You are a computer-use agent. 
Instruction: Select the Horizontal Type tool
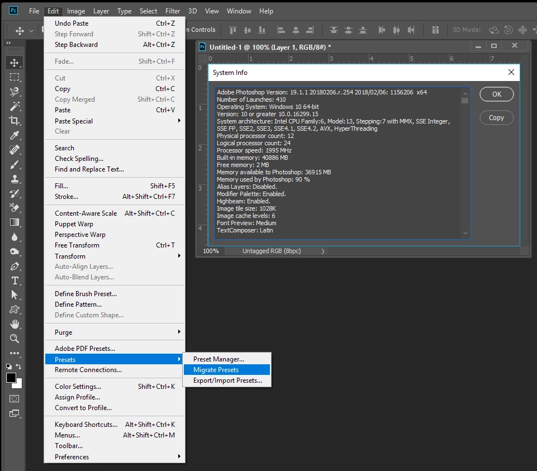[x=15, y=280]
